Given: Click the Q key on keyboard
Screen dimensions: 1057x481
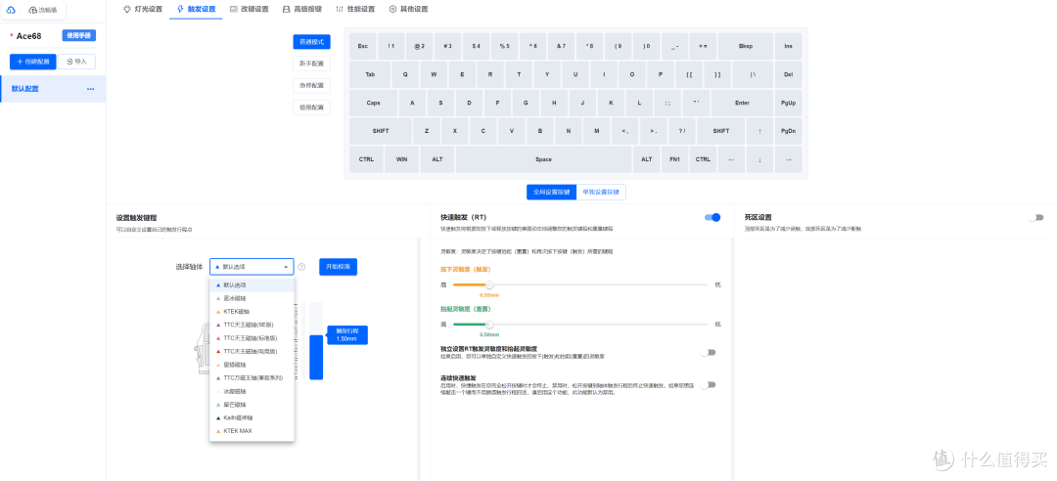Looking at the screenshot, I should coord(405,74).
